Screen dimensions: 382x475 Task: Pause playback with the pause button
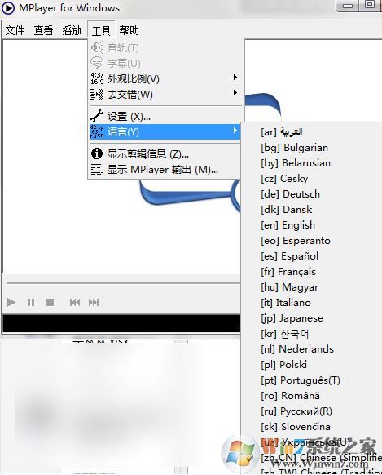(x=31, y=302)
